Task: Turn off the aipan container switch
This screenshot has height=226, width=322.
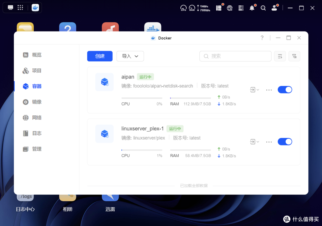Action: coord(285,90)
